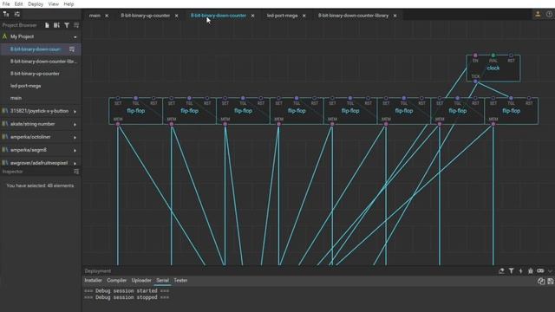Click the 'Debug session stopped' log line
Screen dimensions: 555x312
point(127,297)
